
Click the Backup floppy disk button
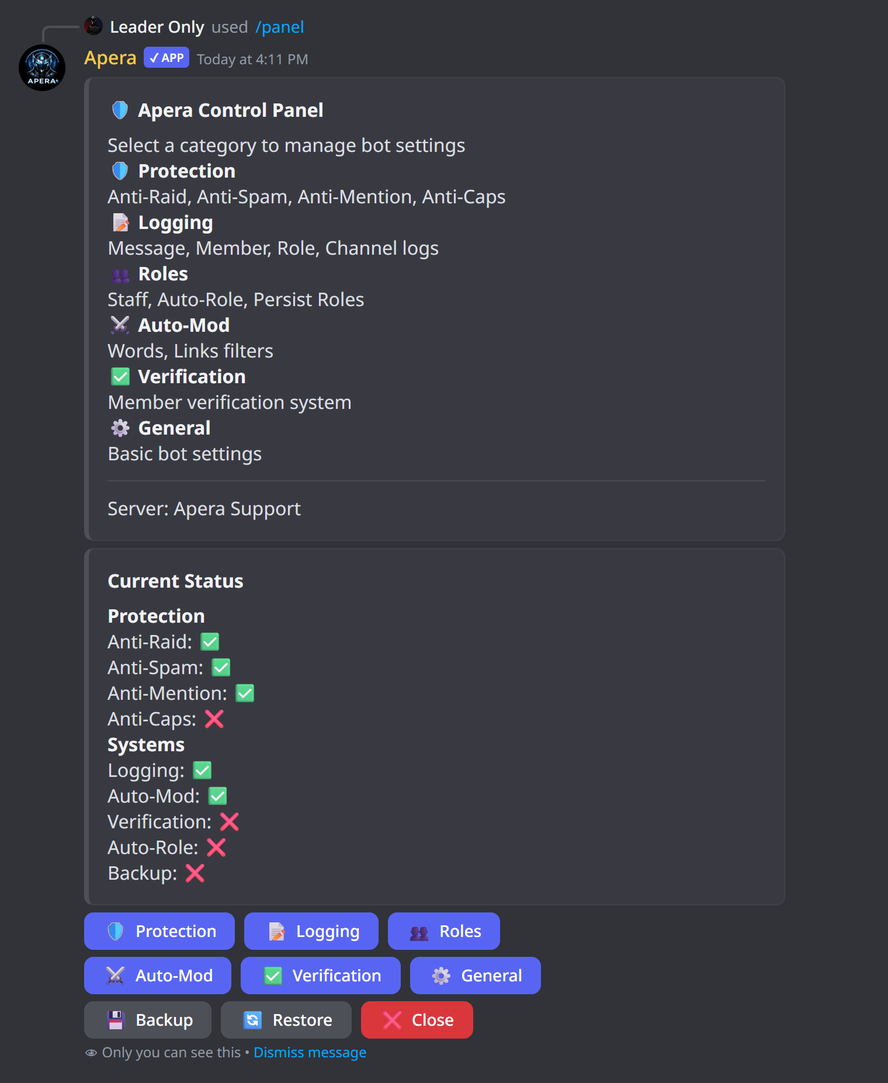coord(148,1020)
